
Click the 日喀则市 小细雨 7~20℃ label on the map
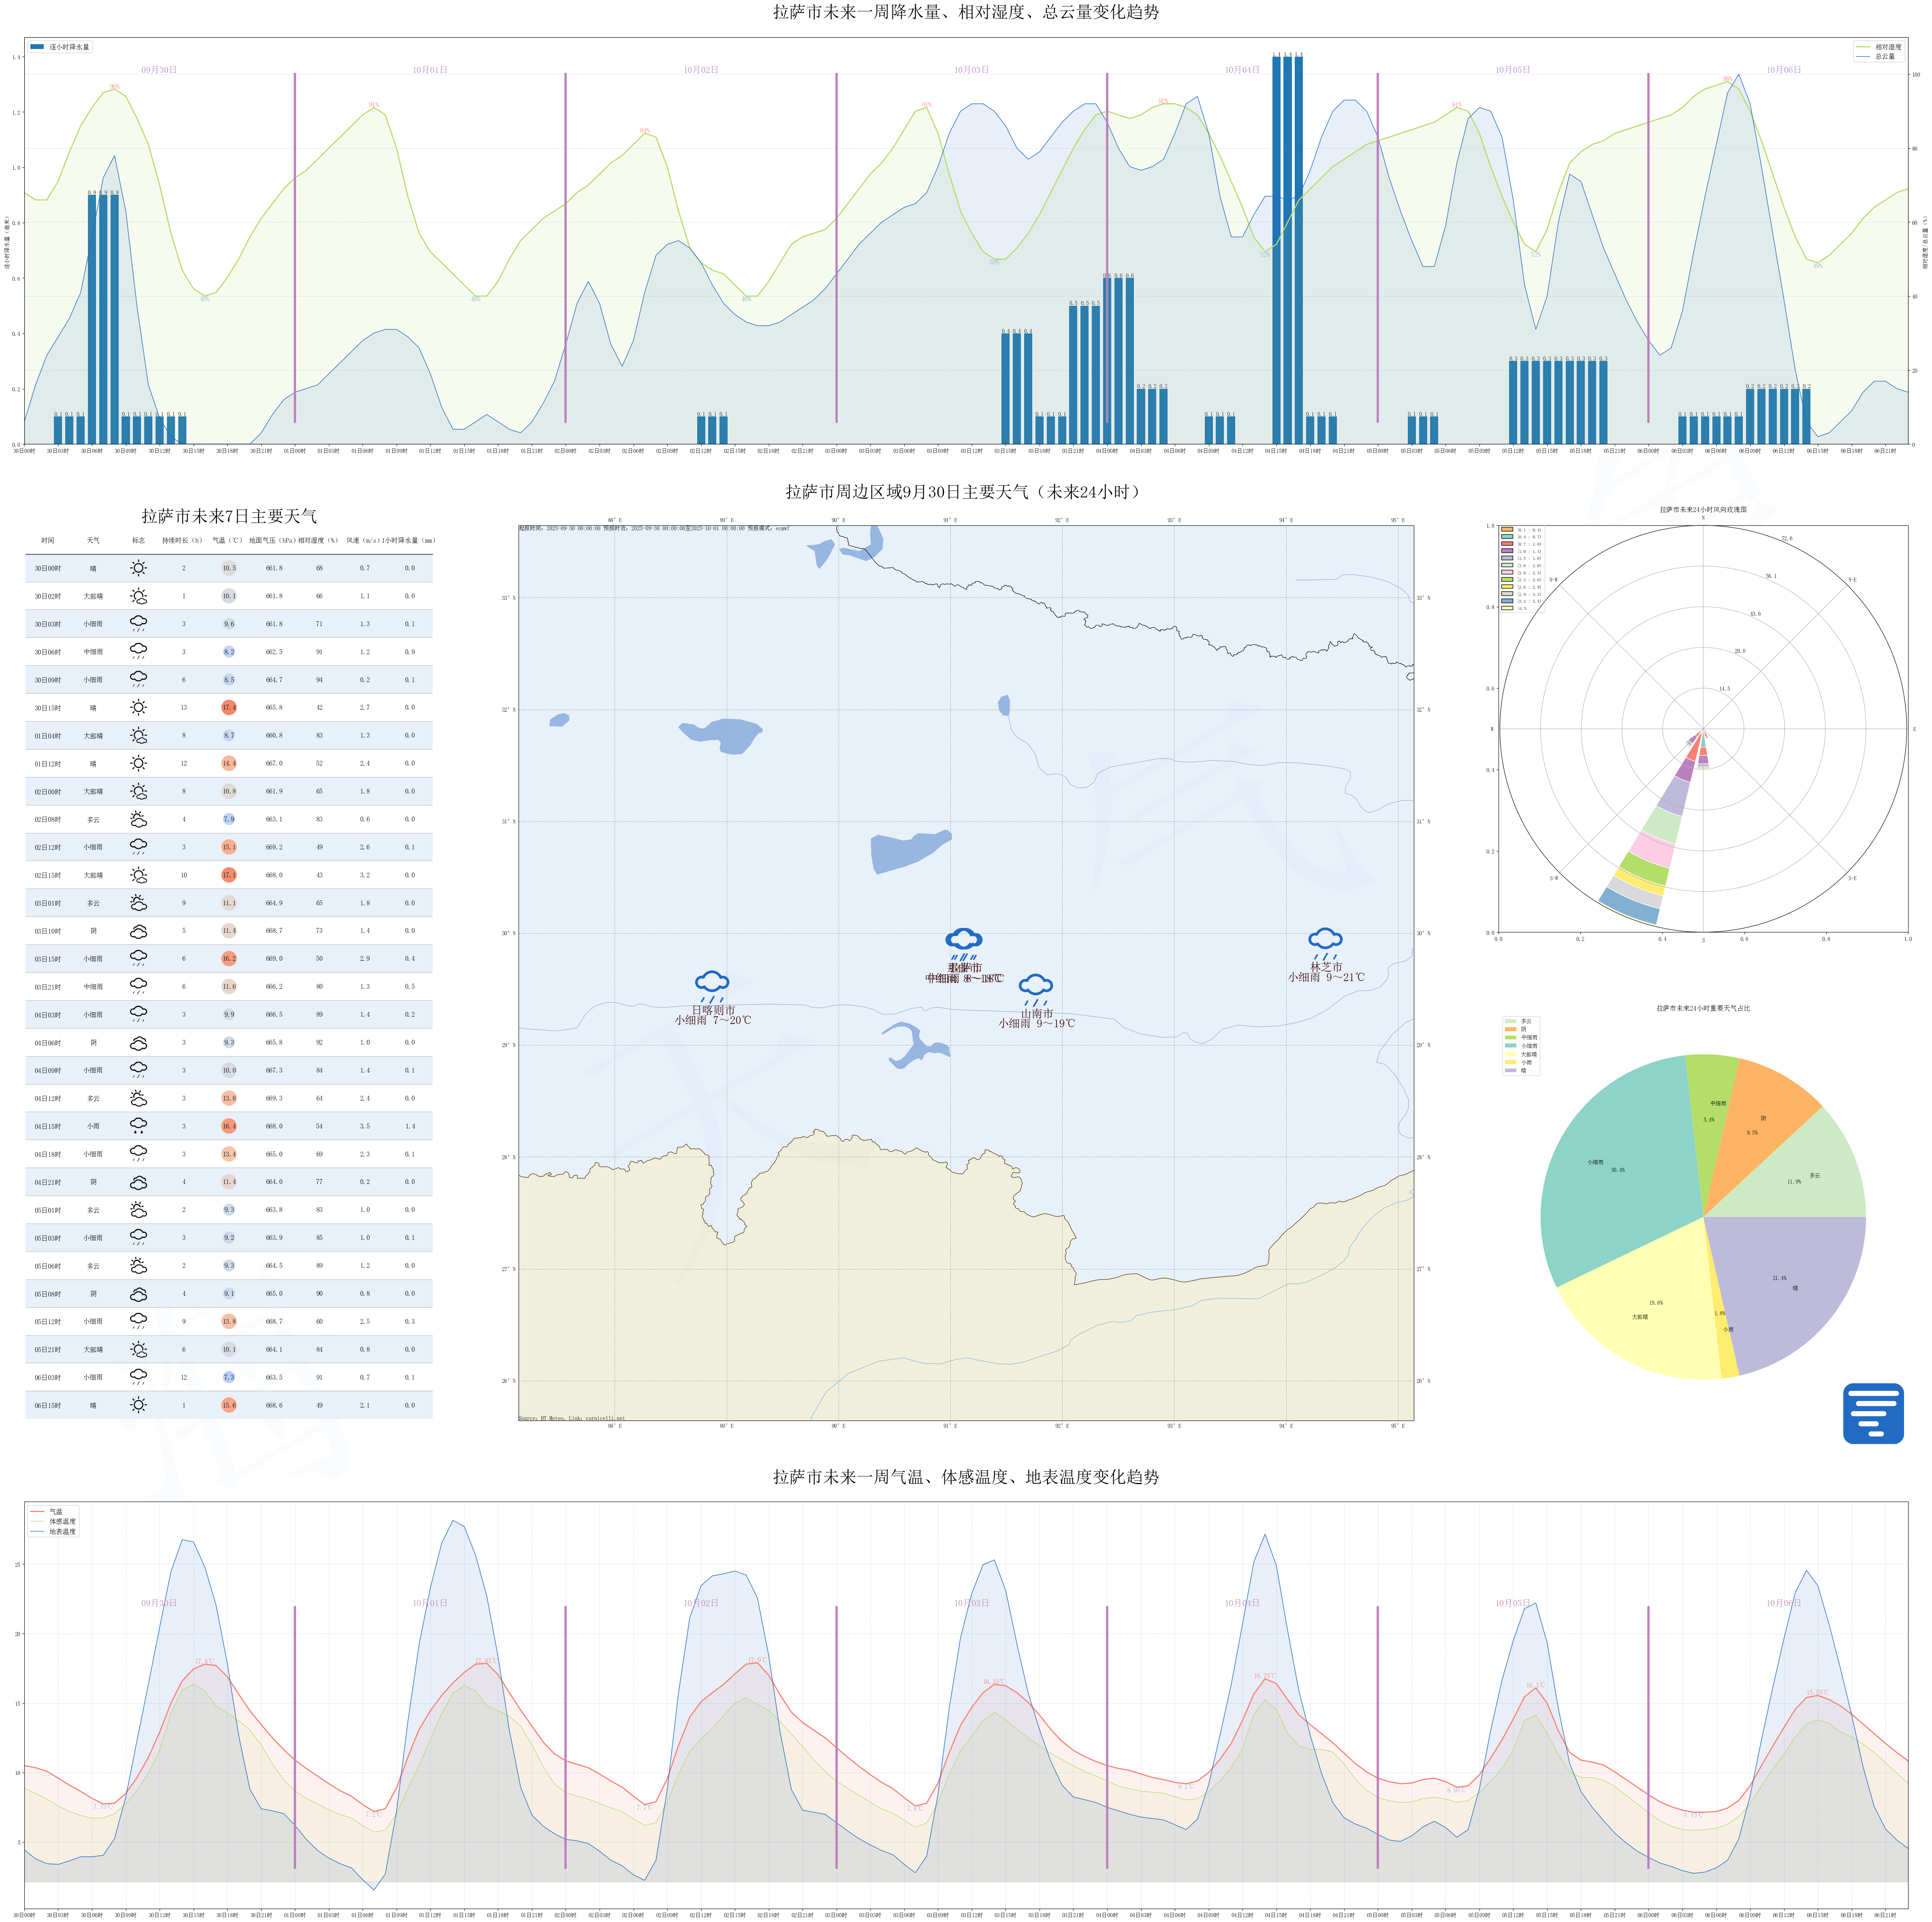point(713,1015)
